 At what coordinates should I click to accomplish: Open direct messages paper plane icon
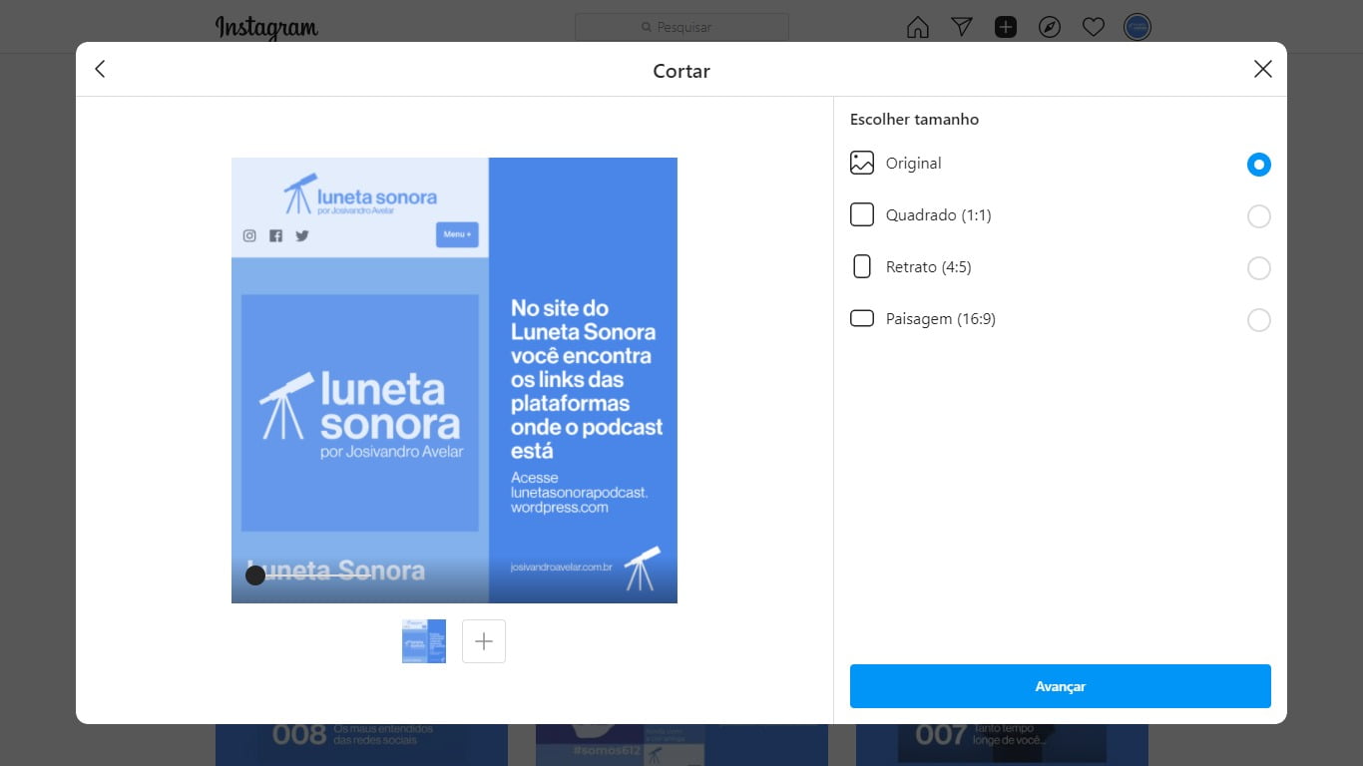click(961, 27)
